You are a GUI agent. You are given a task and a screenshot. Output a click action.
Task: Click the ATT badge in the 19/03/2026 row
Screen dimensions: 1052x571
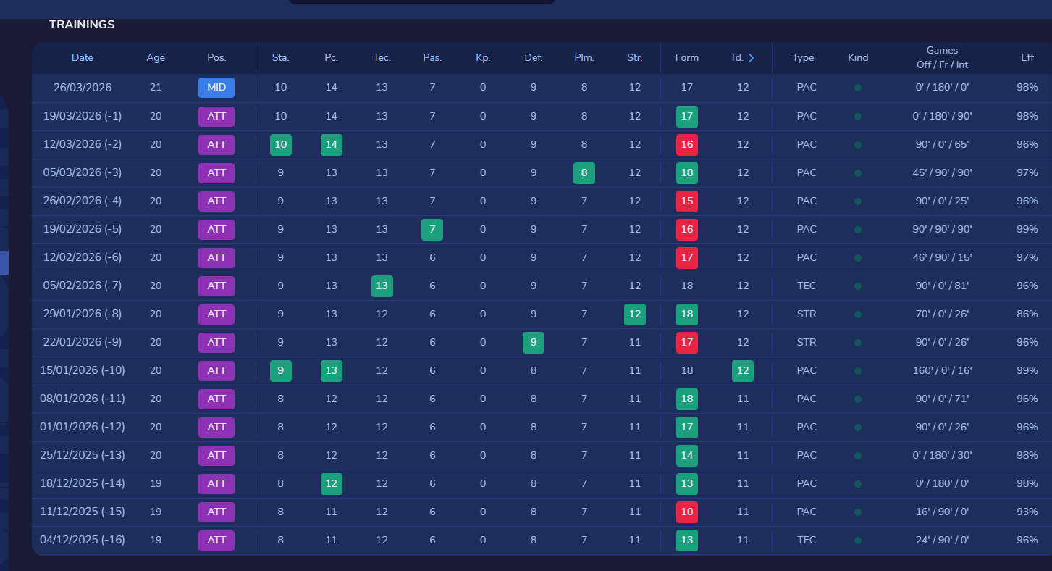216,116
